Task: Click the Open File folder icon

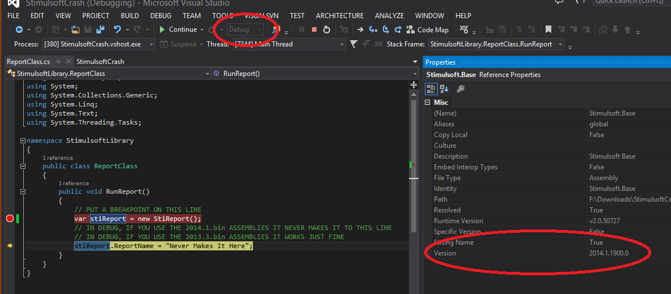Action: (x=76, y=29)
